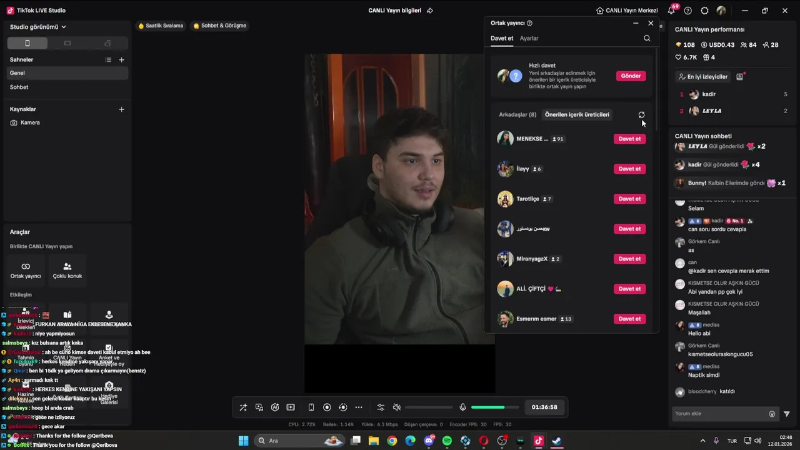
Task: Adjust the green microphone volume slider
Action: click(x=496, y=407)
